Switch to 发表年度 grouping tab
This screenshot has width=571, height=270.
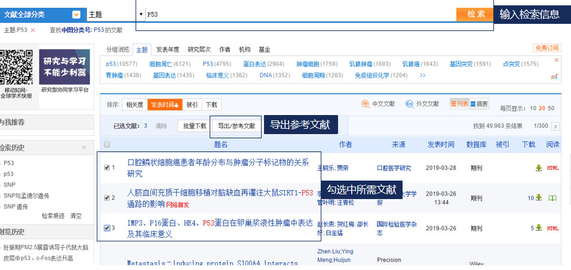click(x=167, y=49)
